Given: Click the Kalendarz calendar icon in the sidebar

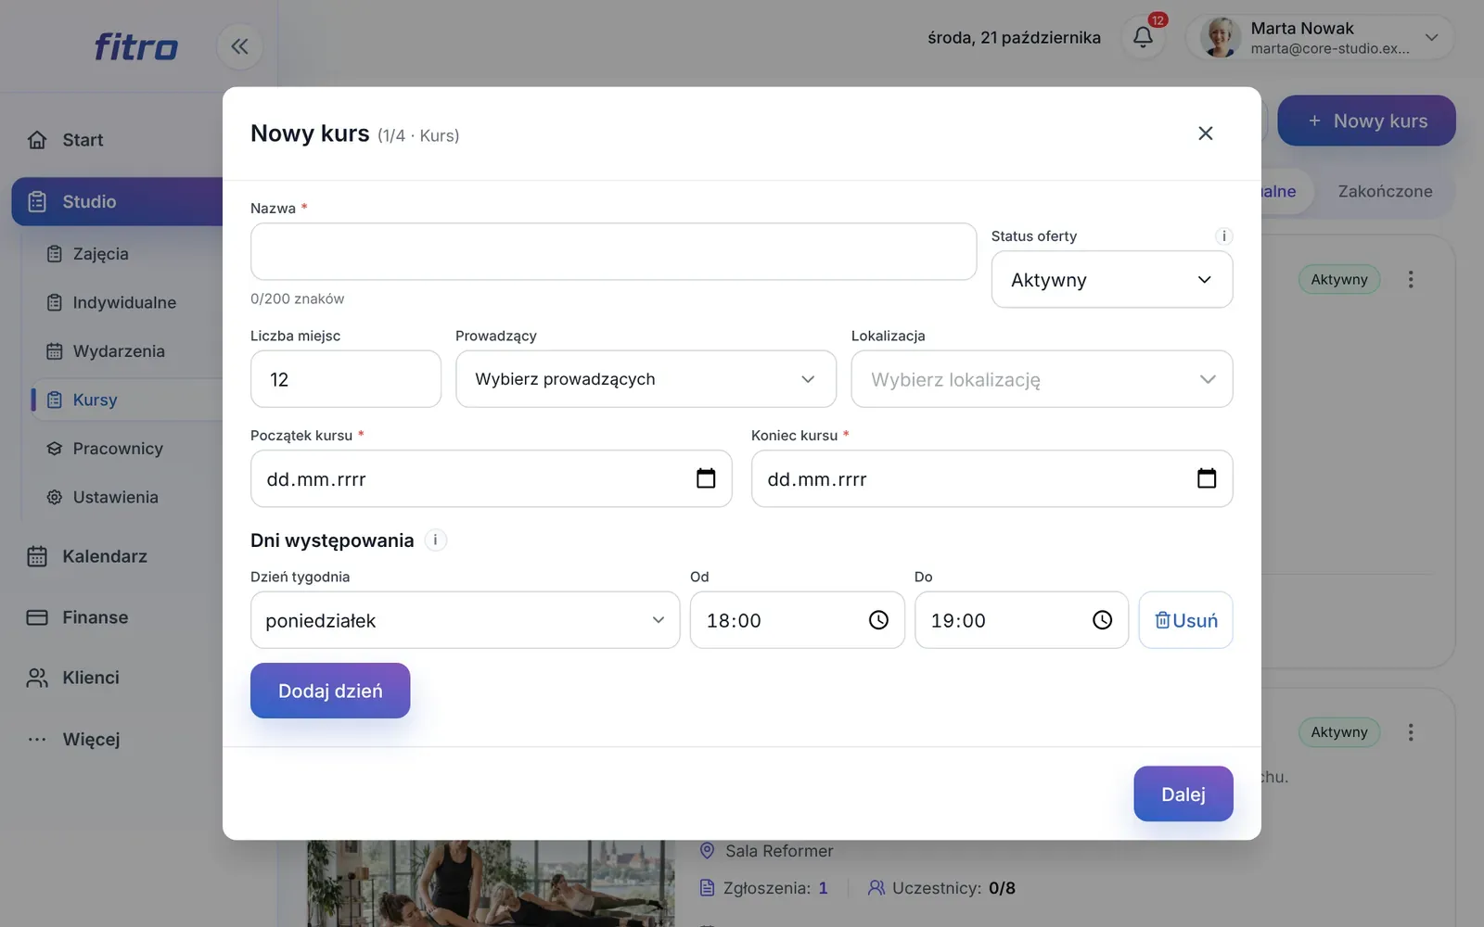Looking at the screenshot, I should [37, 556].
